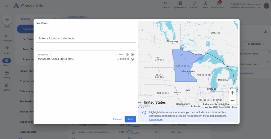Click the Keyword Planner breadcrumb
Screen dimensions: 271x139
77,17
